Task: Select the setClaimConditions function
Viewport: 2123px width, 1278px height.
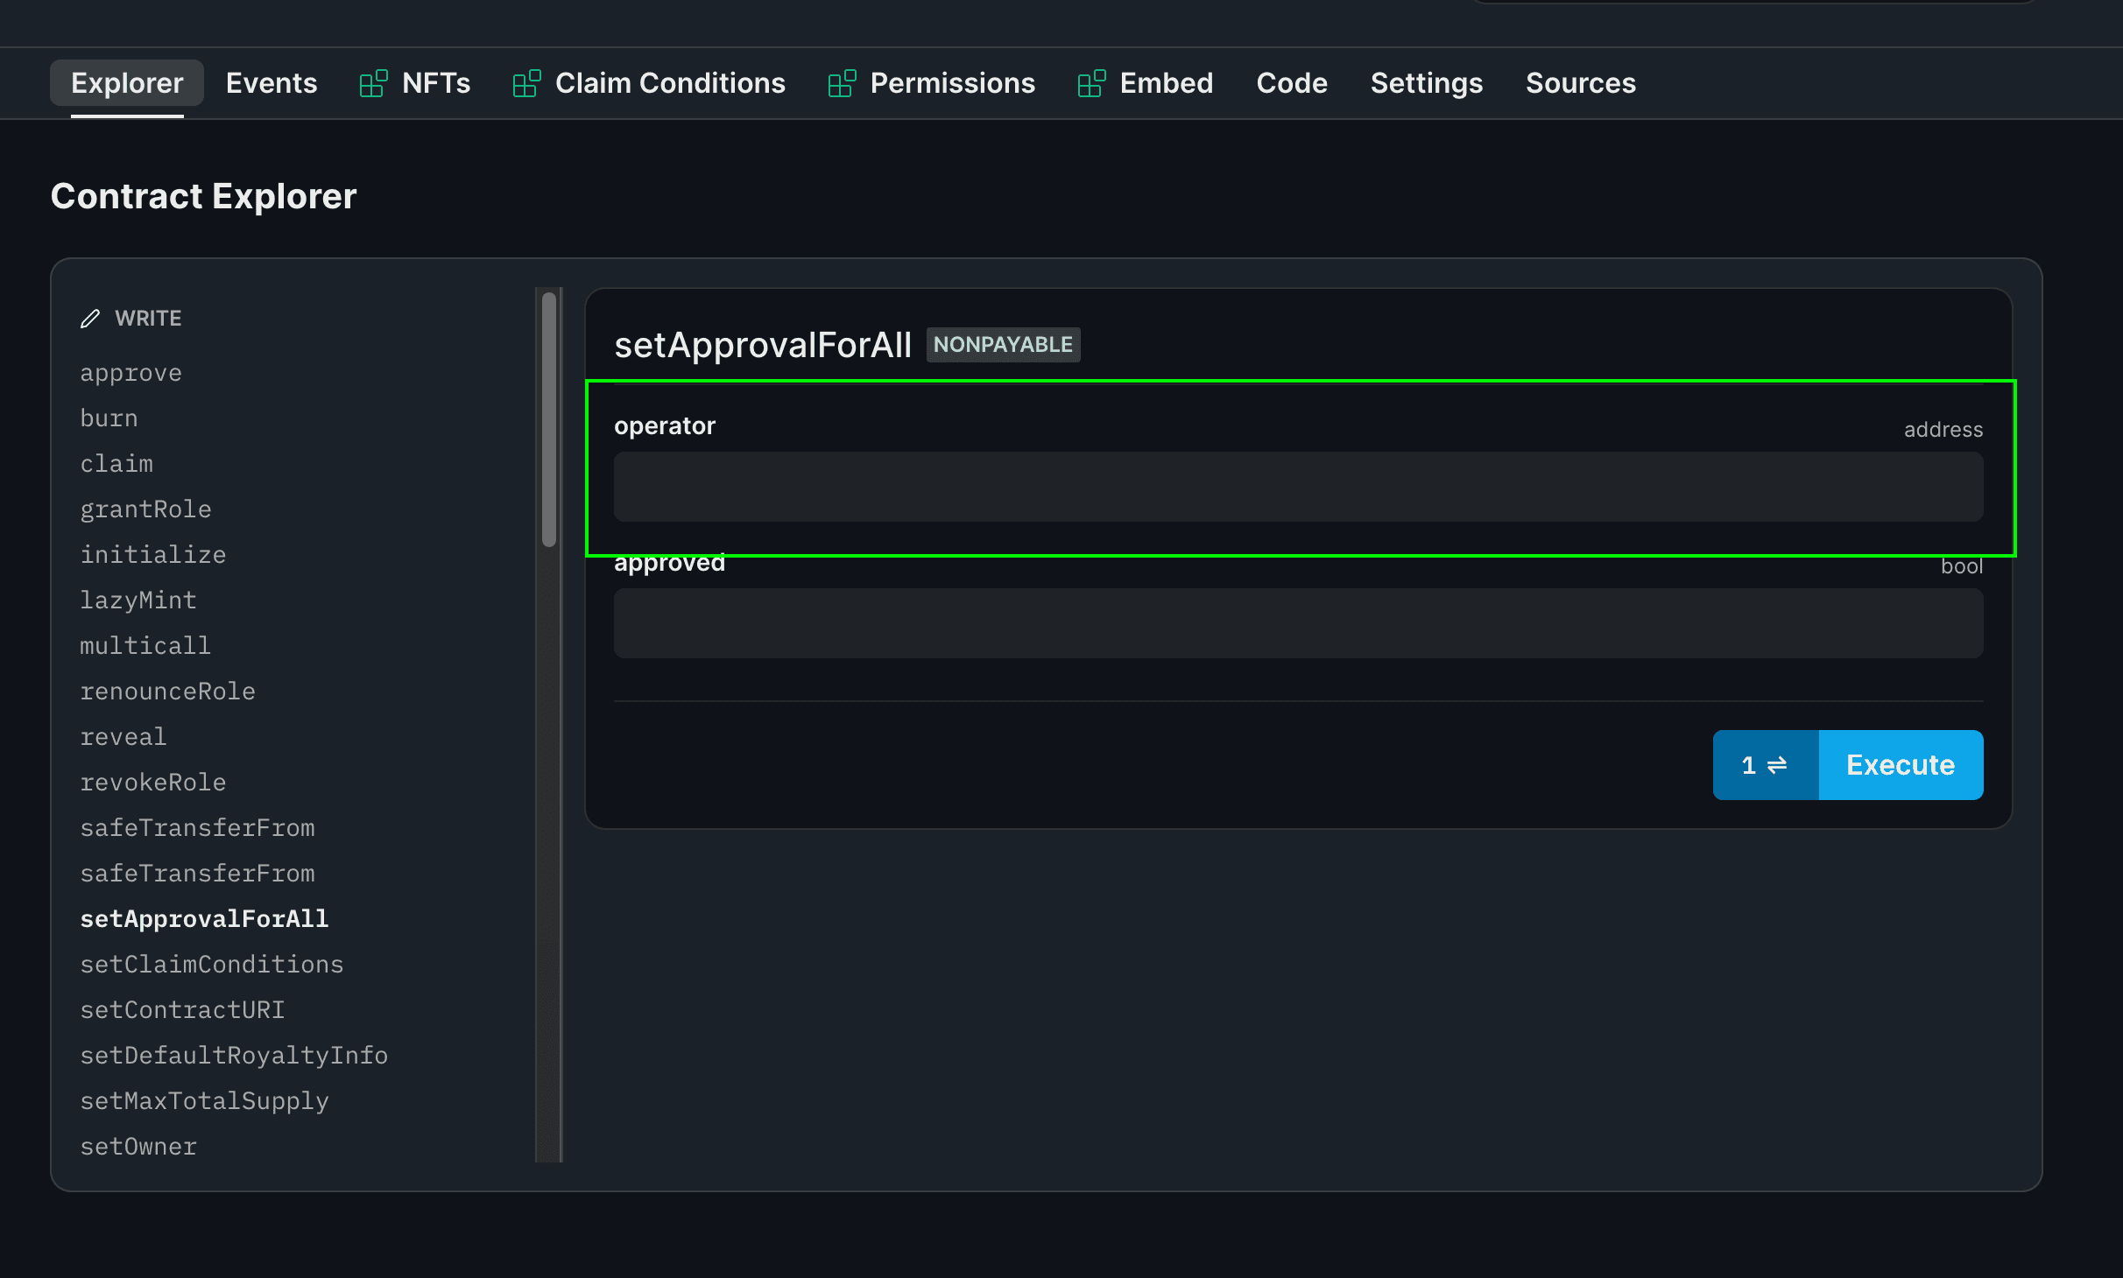Action: (x=211, y=965)
